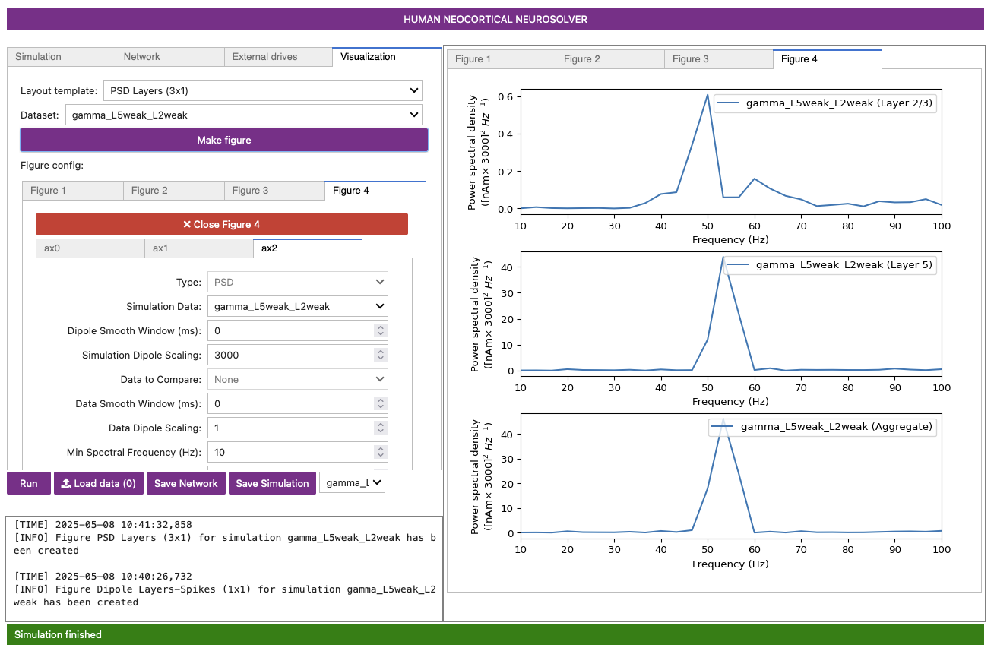Select Figure 2 tab in Figure config
The width and height of the screenshot is (994, 651).
click(x=174, y=191)
